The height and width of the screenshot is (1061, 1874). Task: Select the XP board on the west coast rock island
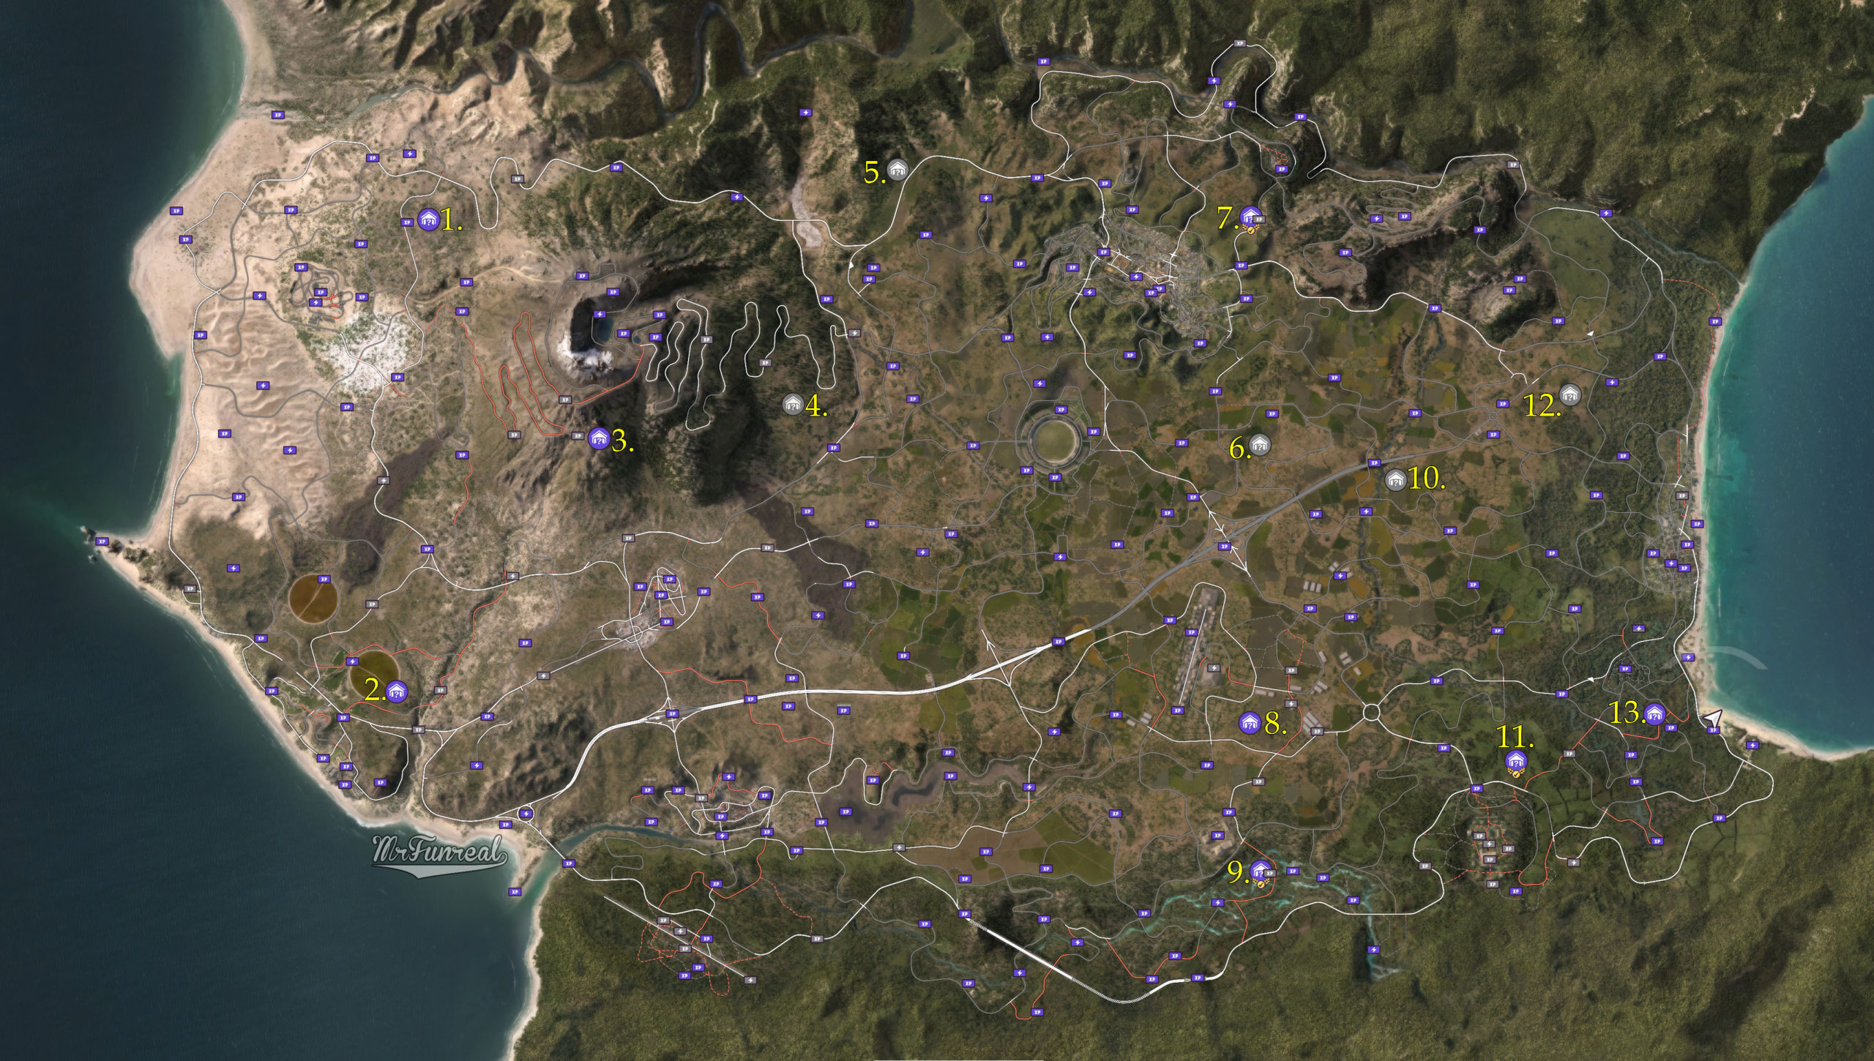tap(102, 541)
